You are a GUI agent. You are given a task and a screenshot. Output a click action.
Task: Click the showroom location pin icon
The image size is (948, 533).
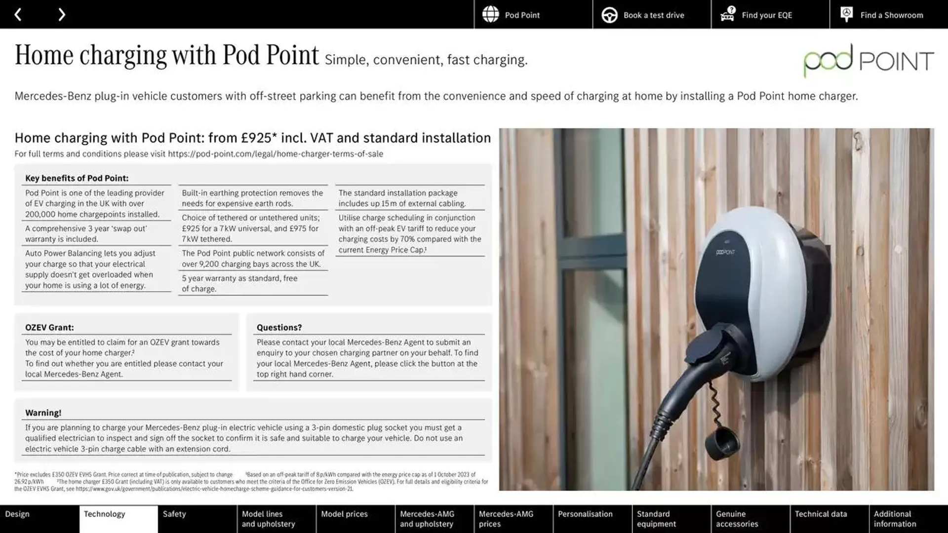pyautogui.click(x=846, y=14)
